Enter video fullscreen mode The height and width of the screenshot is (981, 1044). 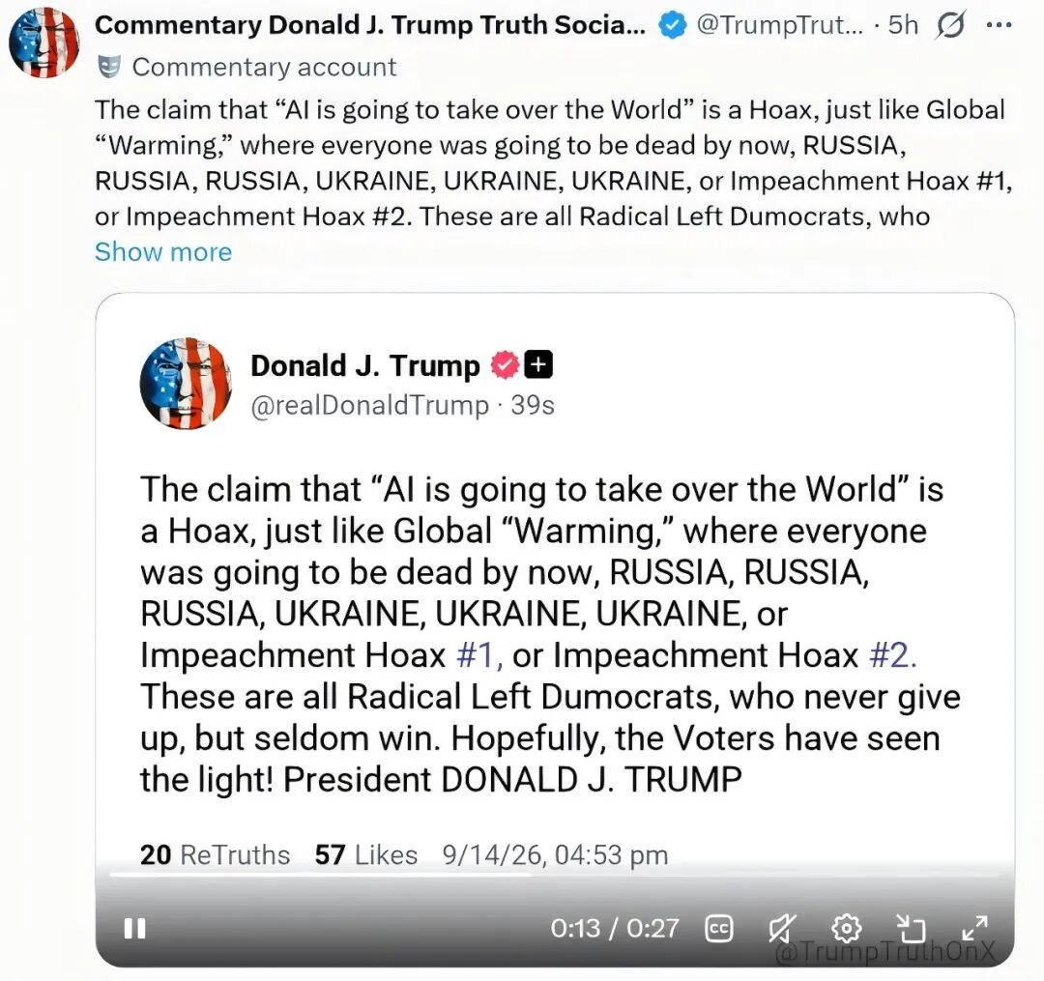pos(974,928)
